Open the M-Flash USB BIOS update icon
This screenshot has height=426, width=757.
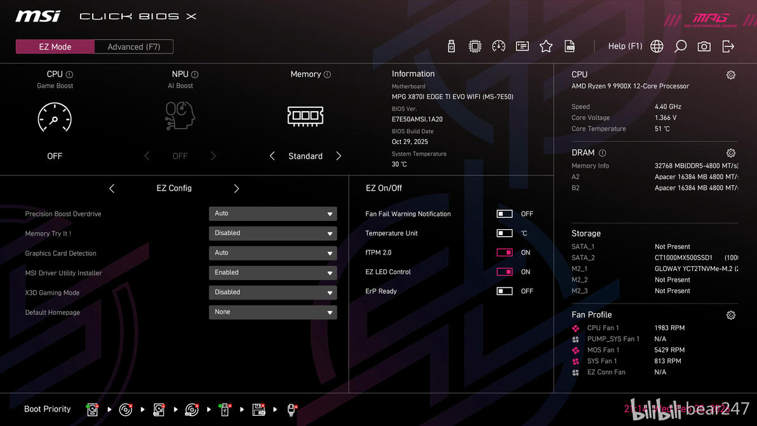(452, 46)
